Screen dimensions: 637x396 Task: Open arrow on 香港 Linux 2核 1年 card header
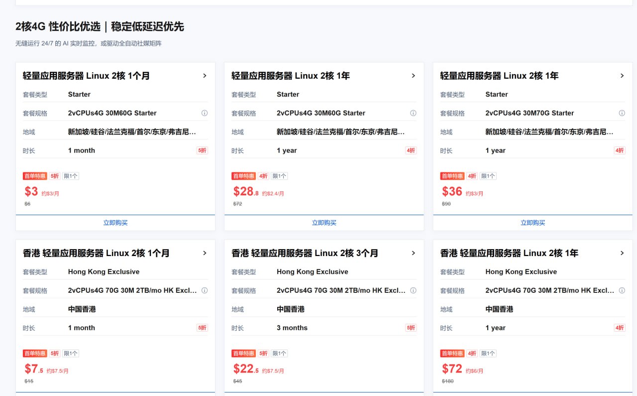pos(622,253)
